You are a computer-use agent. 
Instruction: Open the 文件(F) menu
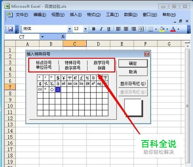pyautogui.click(x=22, y=15)
